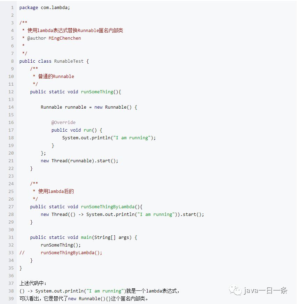
Task: Click the @Override annotation
Action: (x=63, y=123)
